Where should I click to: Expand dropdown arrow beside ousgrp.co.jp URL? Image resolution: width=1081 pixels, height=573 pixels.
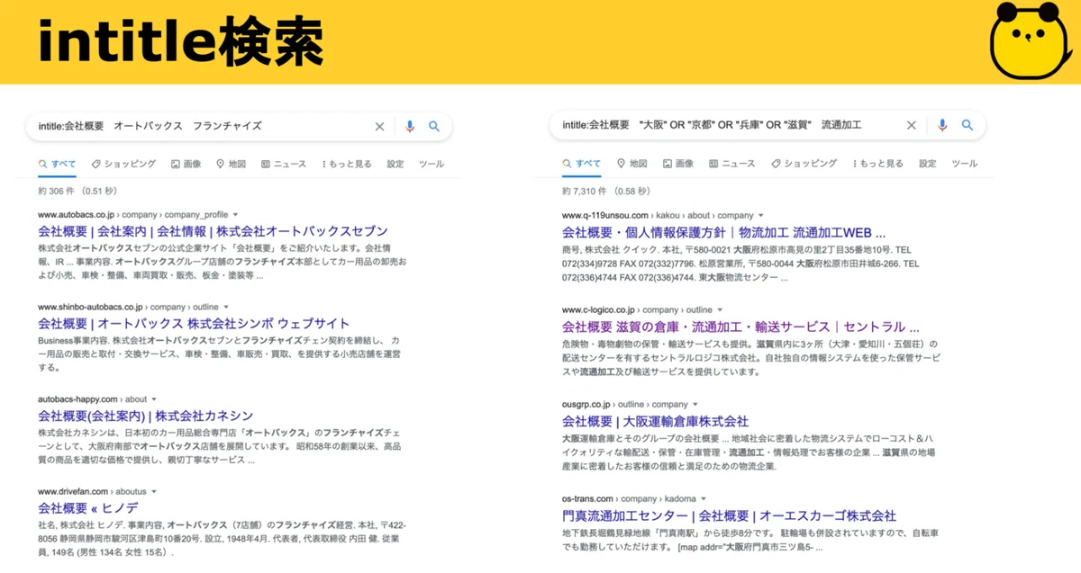pyautogui.click(x=695, y=405)
